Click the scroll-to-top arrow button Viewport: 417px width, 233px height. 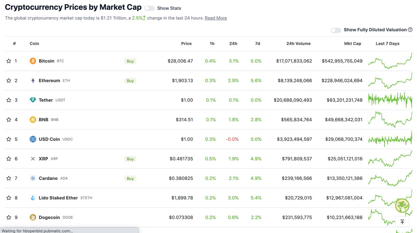click(x=402, y=222)
